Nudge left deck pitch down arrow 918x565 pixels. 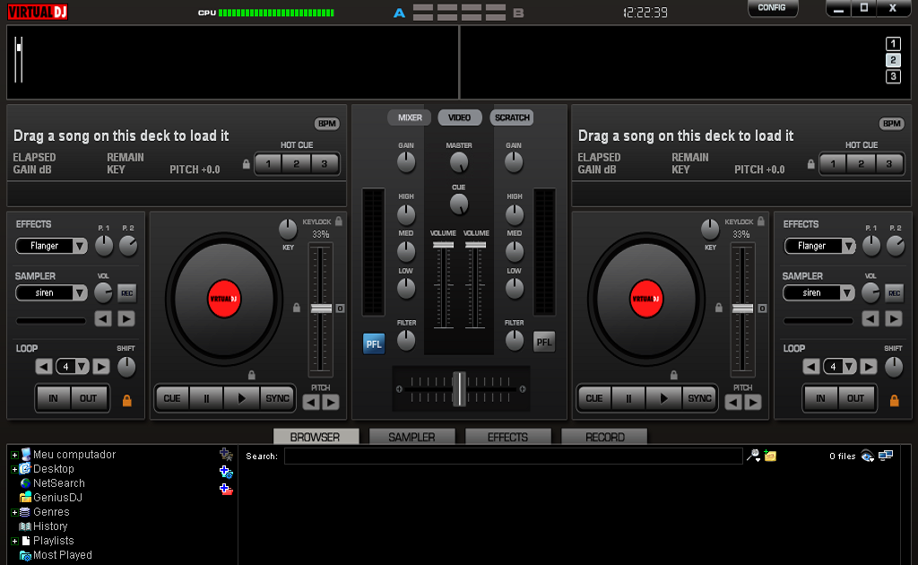pos(311,403)
